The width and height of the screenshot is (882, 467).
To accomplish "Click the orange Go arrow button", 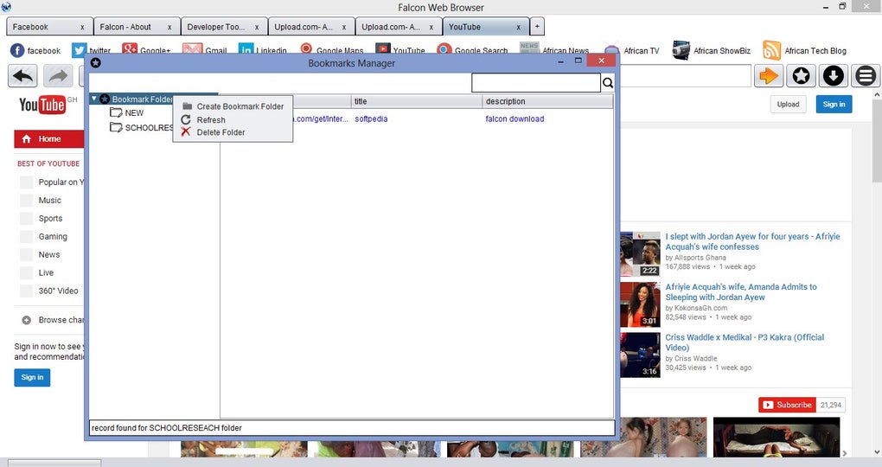I will (x=769, y=75).
